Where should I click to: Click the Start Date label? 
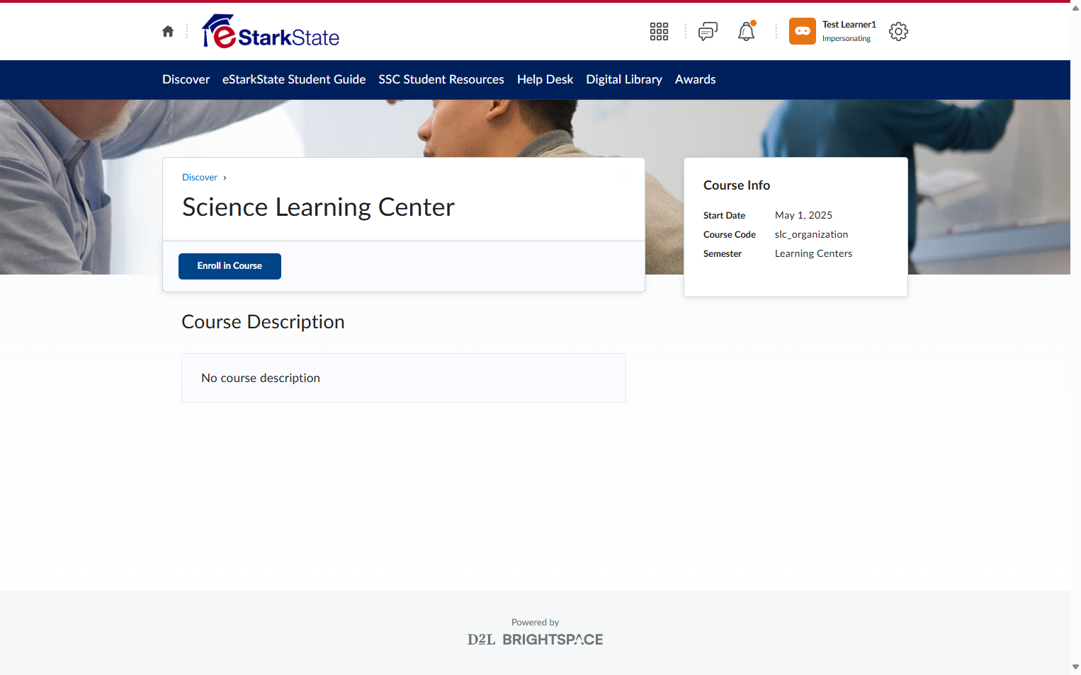[724, 216]
